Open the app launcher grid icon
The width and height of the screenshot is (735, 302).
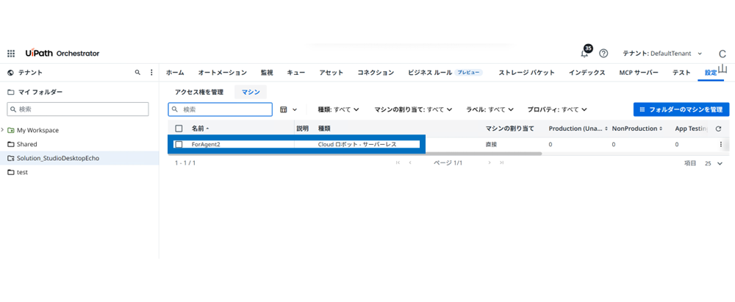coord(11,54)
